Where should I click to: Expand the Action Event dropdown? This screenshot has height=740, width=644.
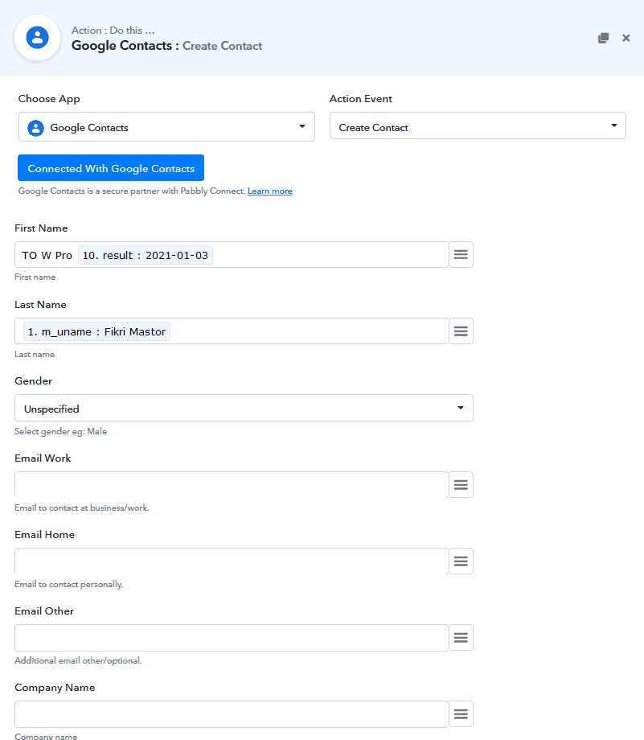pos(478,125)
